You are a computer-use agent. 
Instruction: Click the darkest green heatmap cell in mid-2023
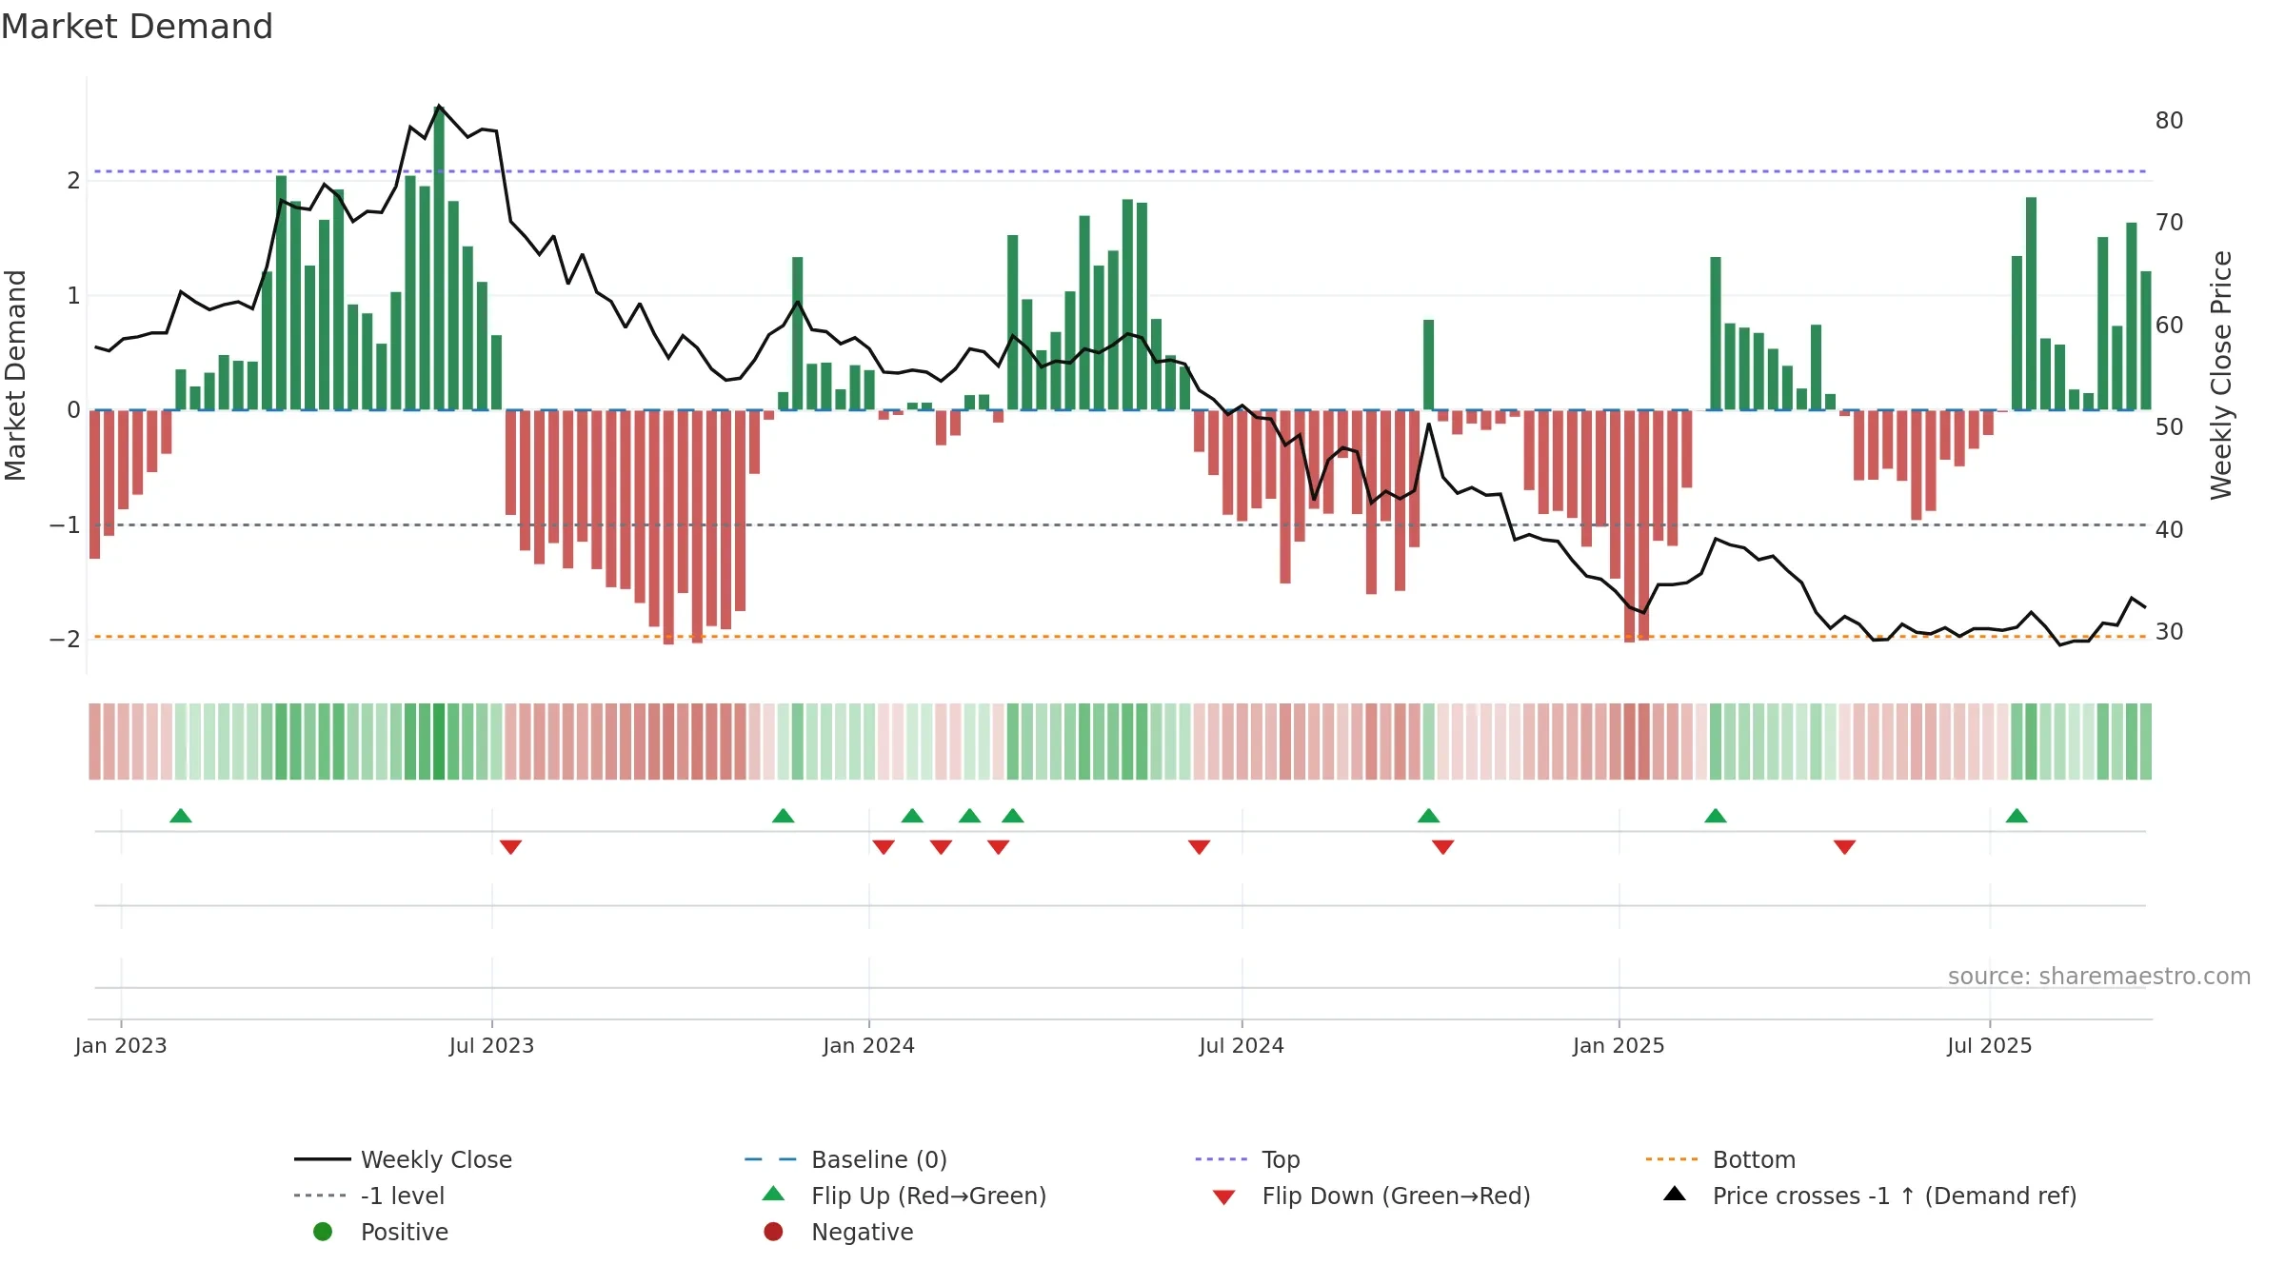pos(439,741)
